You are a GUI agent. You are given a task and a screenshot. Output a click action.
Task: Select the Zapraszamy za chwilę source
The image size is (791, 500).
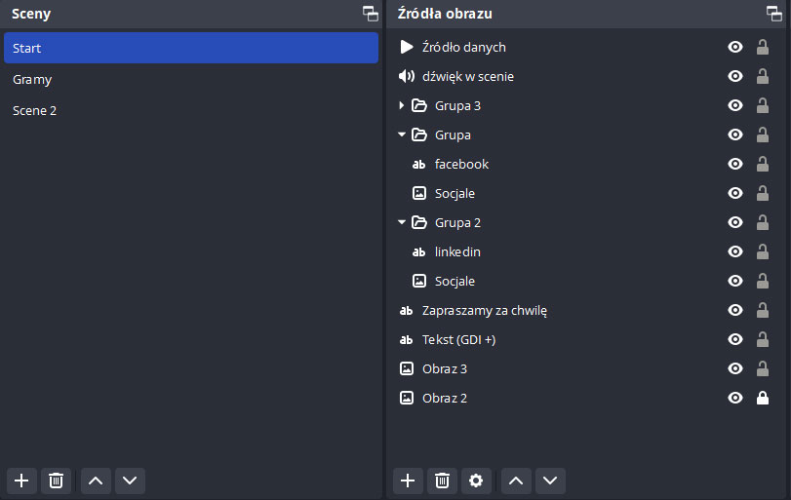pyautogui.click(x=484, y=311)
